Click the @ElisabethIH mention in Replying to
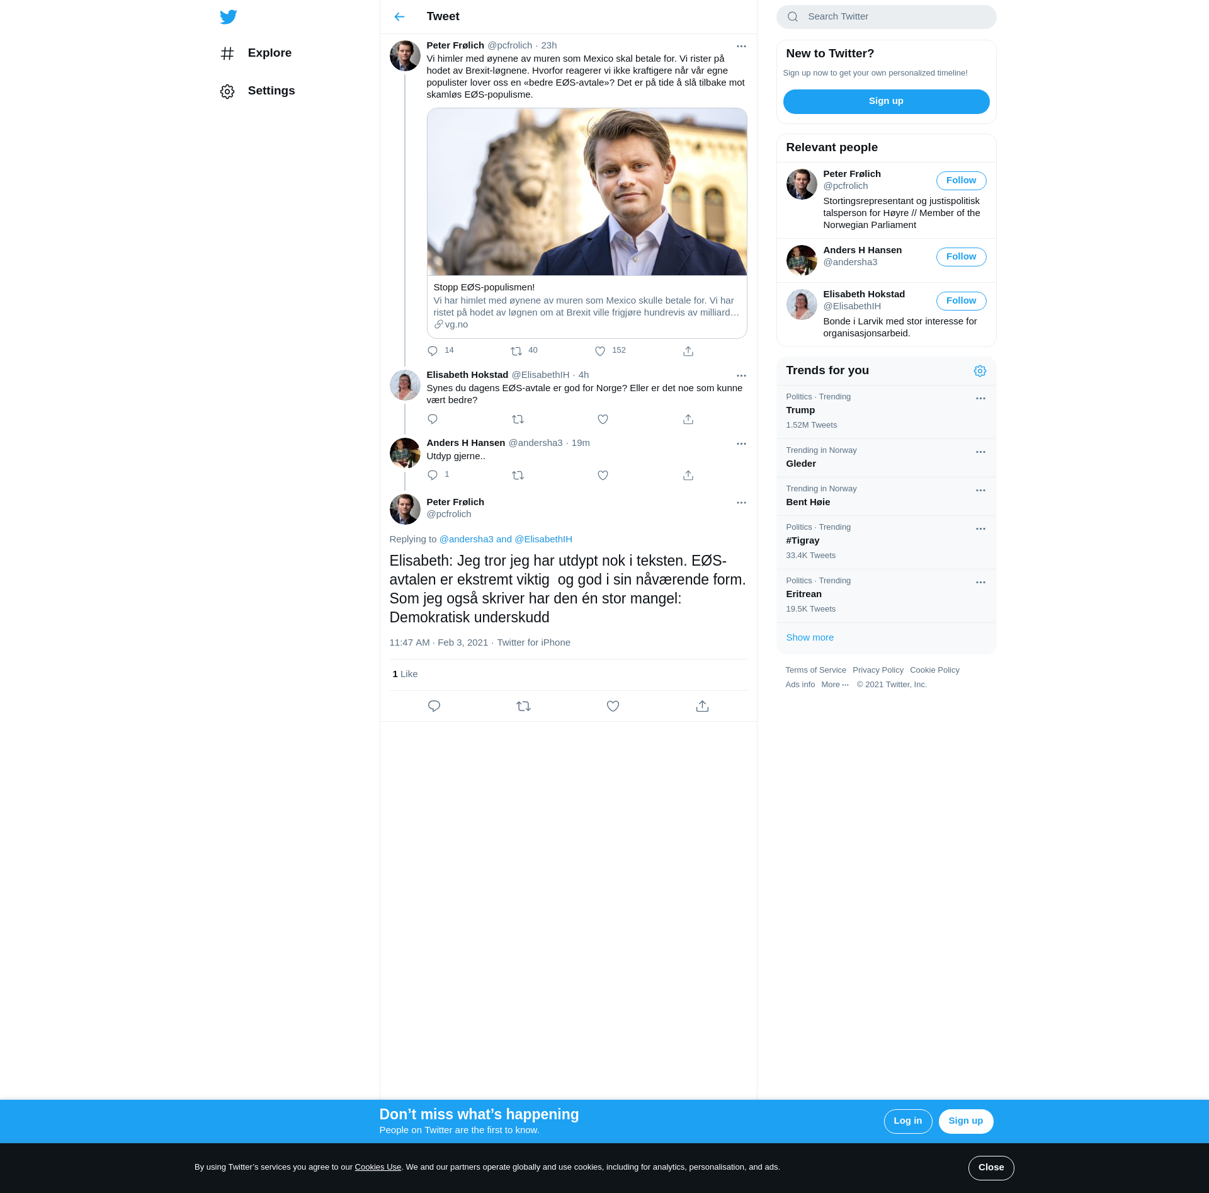Image resolution: width=1209 pixels, height=1193 pixels. tap(543, 539)
